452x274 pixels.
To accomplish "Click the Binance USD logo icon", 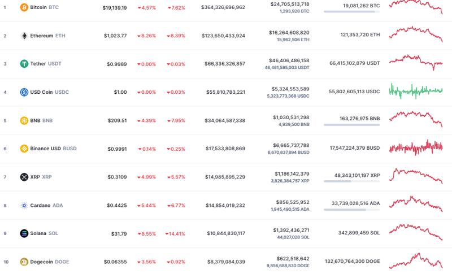I will 24,149.
